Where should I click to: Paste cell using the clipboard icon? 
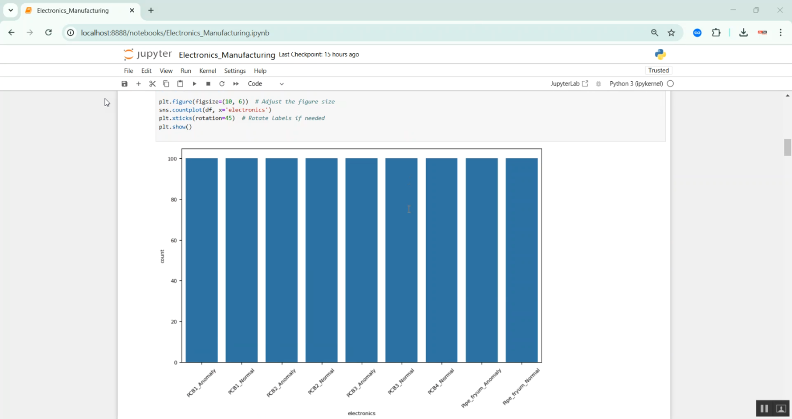point(180,84)
